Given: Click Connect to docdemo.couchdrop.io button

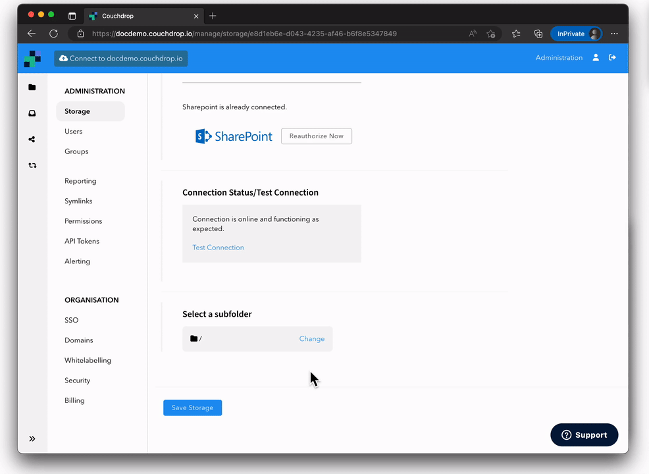Looking at the screenshot, I should tap(121, 59).
